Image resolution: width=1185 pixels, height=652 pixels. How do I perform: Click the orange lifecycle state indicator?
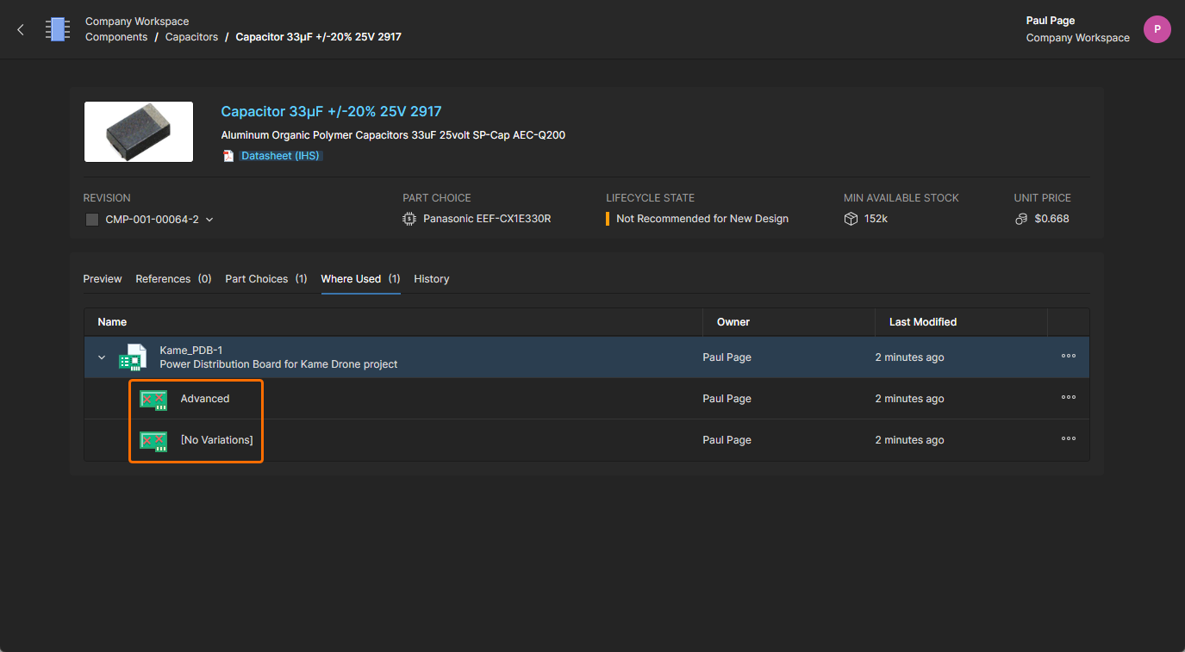click(608, 219)
